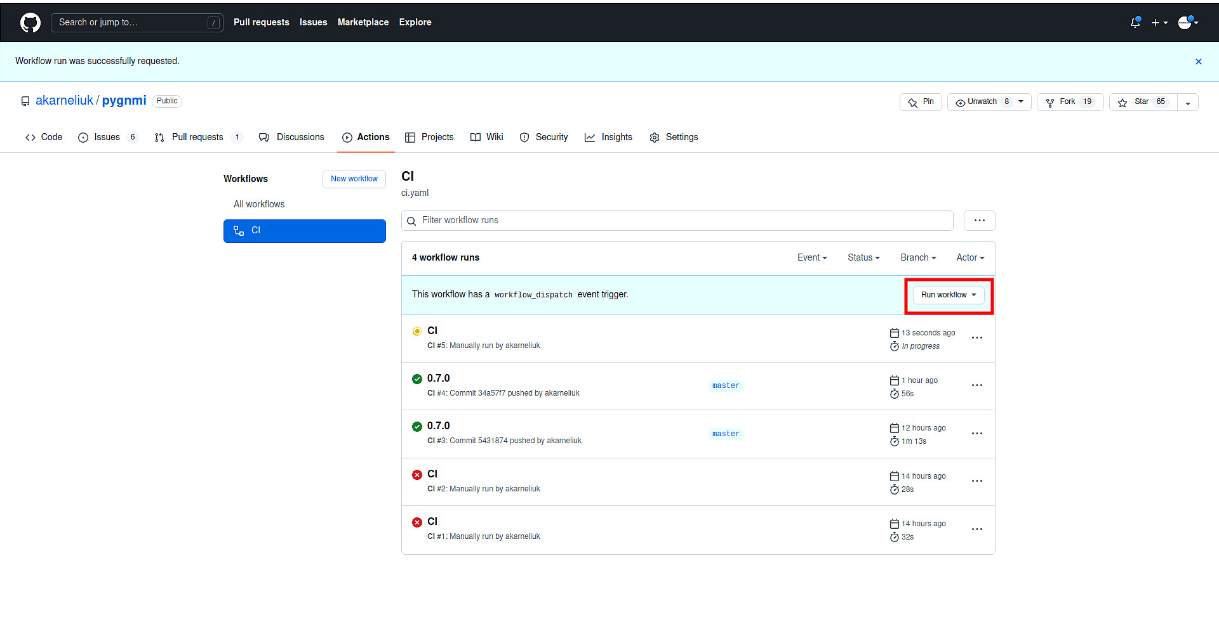Open the create new dropdown in the header
1219x634 pixels.
coord(1159,22)
